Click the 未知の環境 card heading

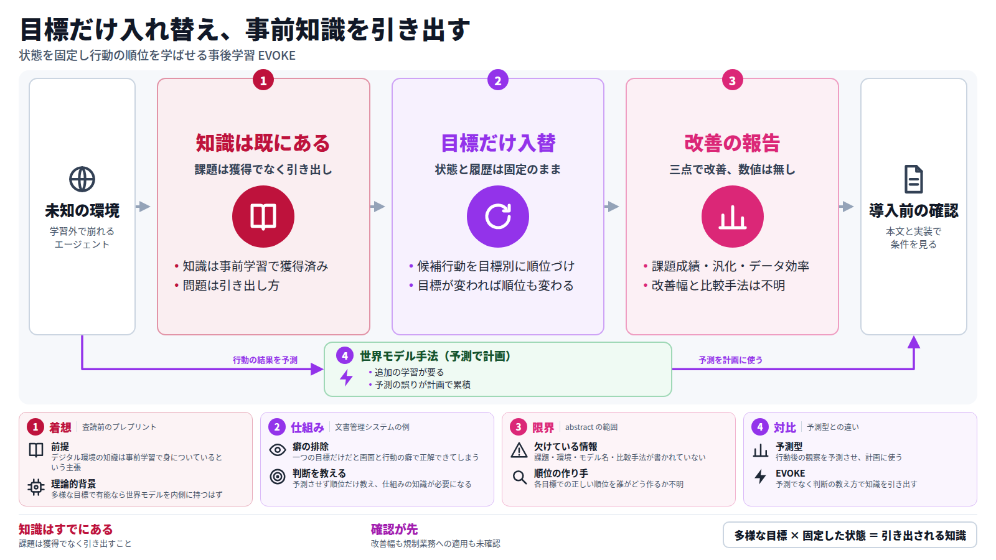[82, 211]
